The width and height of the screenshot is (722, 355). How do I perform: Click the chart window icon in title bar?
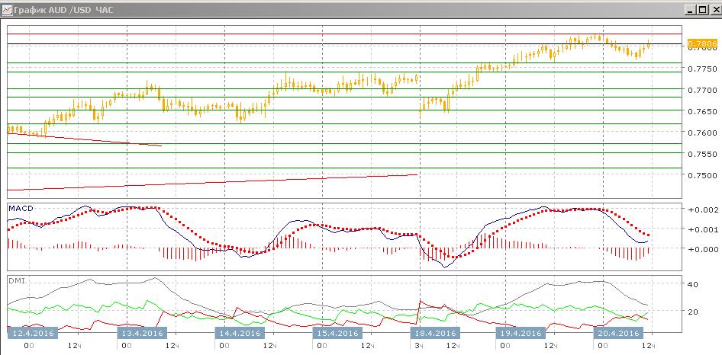[7, 9]
